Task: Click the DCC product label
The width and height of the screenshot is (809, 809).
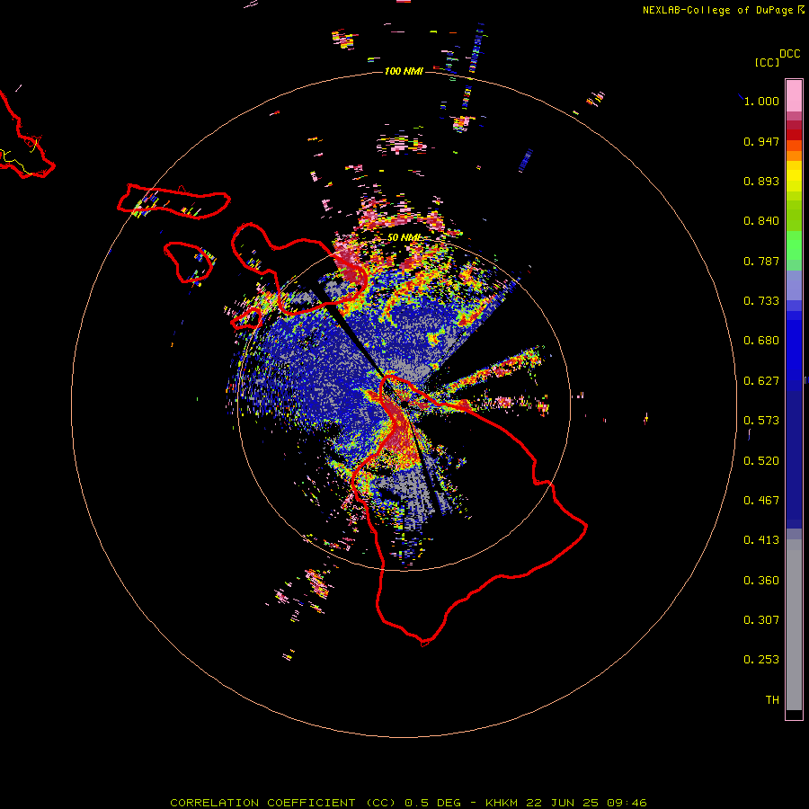Action: [790, 54]
